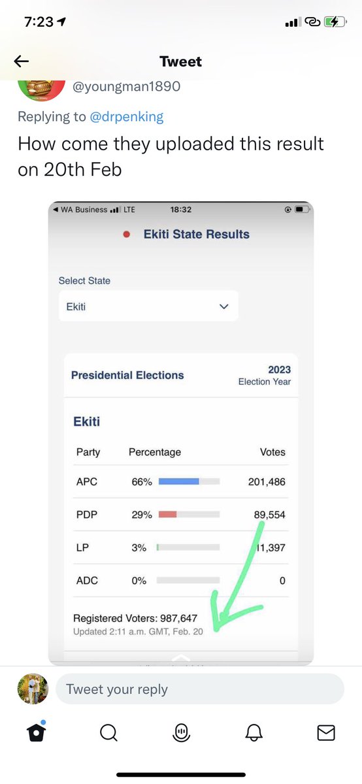The image size is (362, 784).
Task: Open the embedded Ekiti results screenshot
Action: [181, 434]
